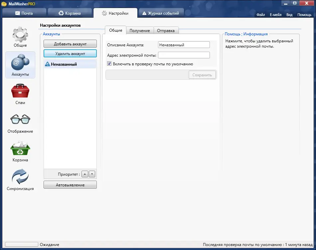The height and width of the screenshot is (250, 316).
Task: Switch to the Почта main tab
Action: [x=24, y=13]
